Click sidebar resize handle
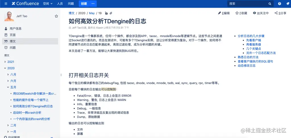 (61, 75)
